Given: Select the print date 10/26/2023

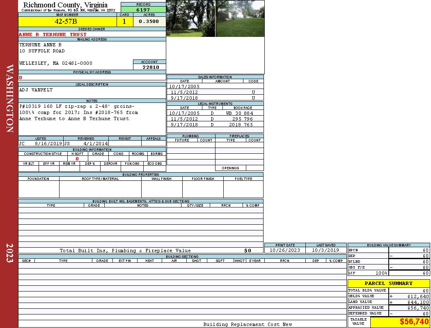Looking at the screenshot, I should [x=284, y=250].
